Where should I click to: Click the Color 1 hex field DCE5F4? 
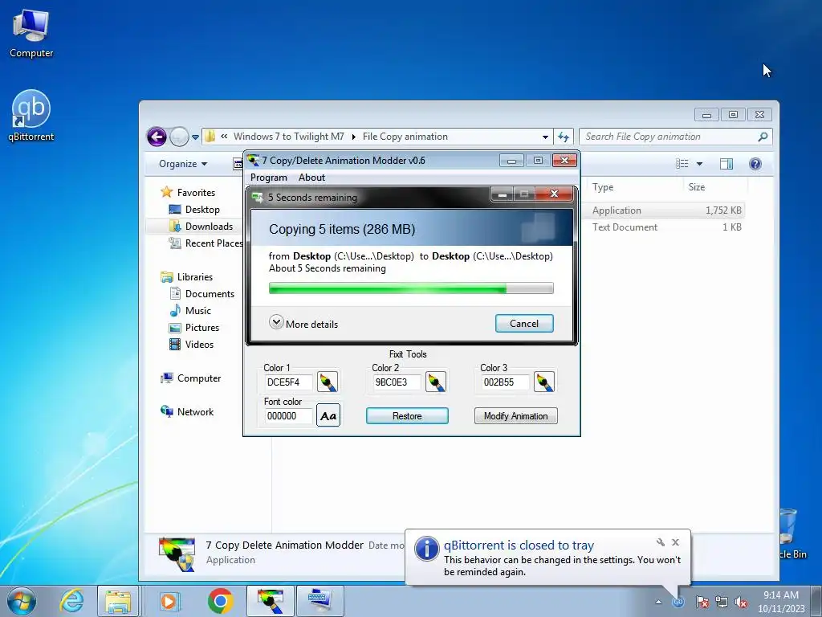[x=288, y=382]
